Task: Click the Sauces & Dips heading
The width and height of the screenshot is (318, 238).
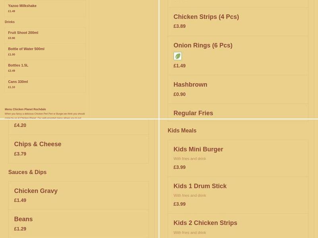Action: [27, 172]
